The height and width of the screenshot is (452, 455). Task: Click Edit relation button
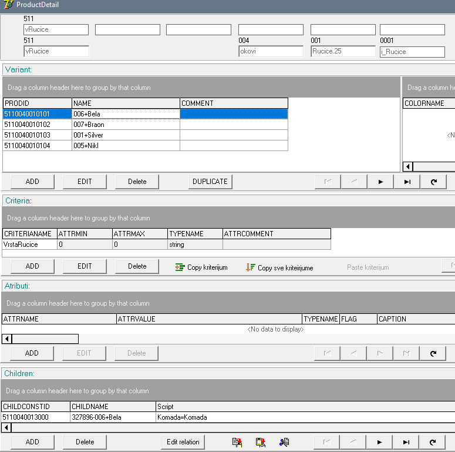[183, 442]
